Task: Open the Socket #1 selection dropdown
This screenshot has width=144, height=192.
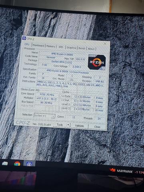Action: point(44,116)
